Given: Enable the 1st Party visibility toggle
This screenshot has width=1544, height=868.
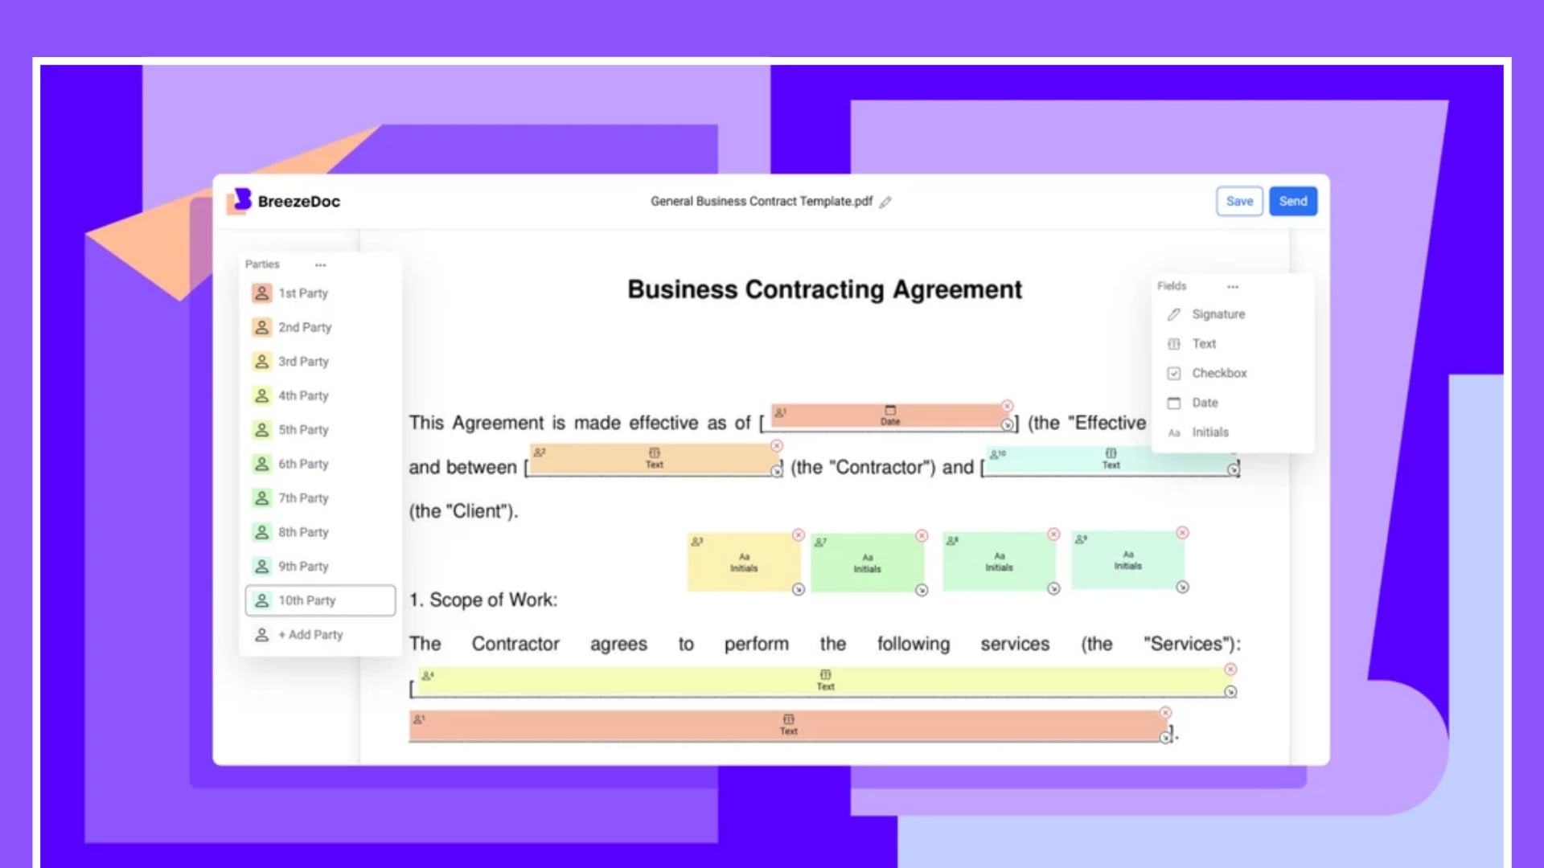Looking at the screenshot, I should (262, 293).
